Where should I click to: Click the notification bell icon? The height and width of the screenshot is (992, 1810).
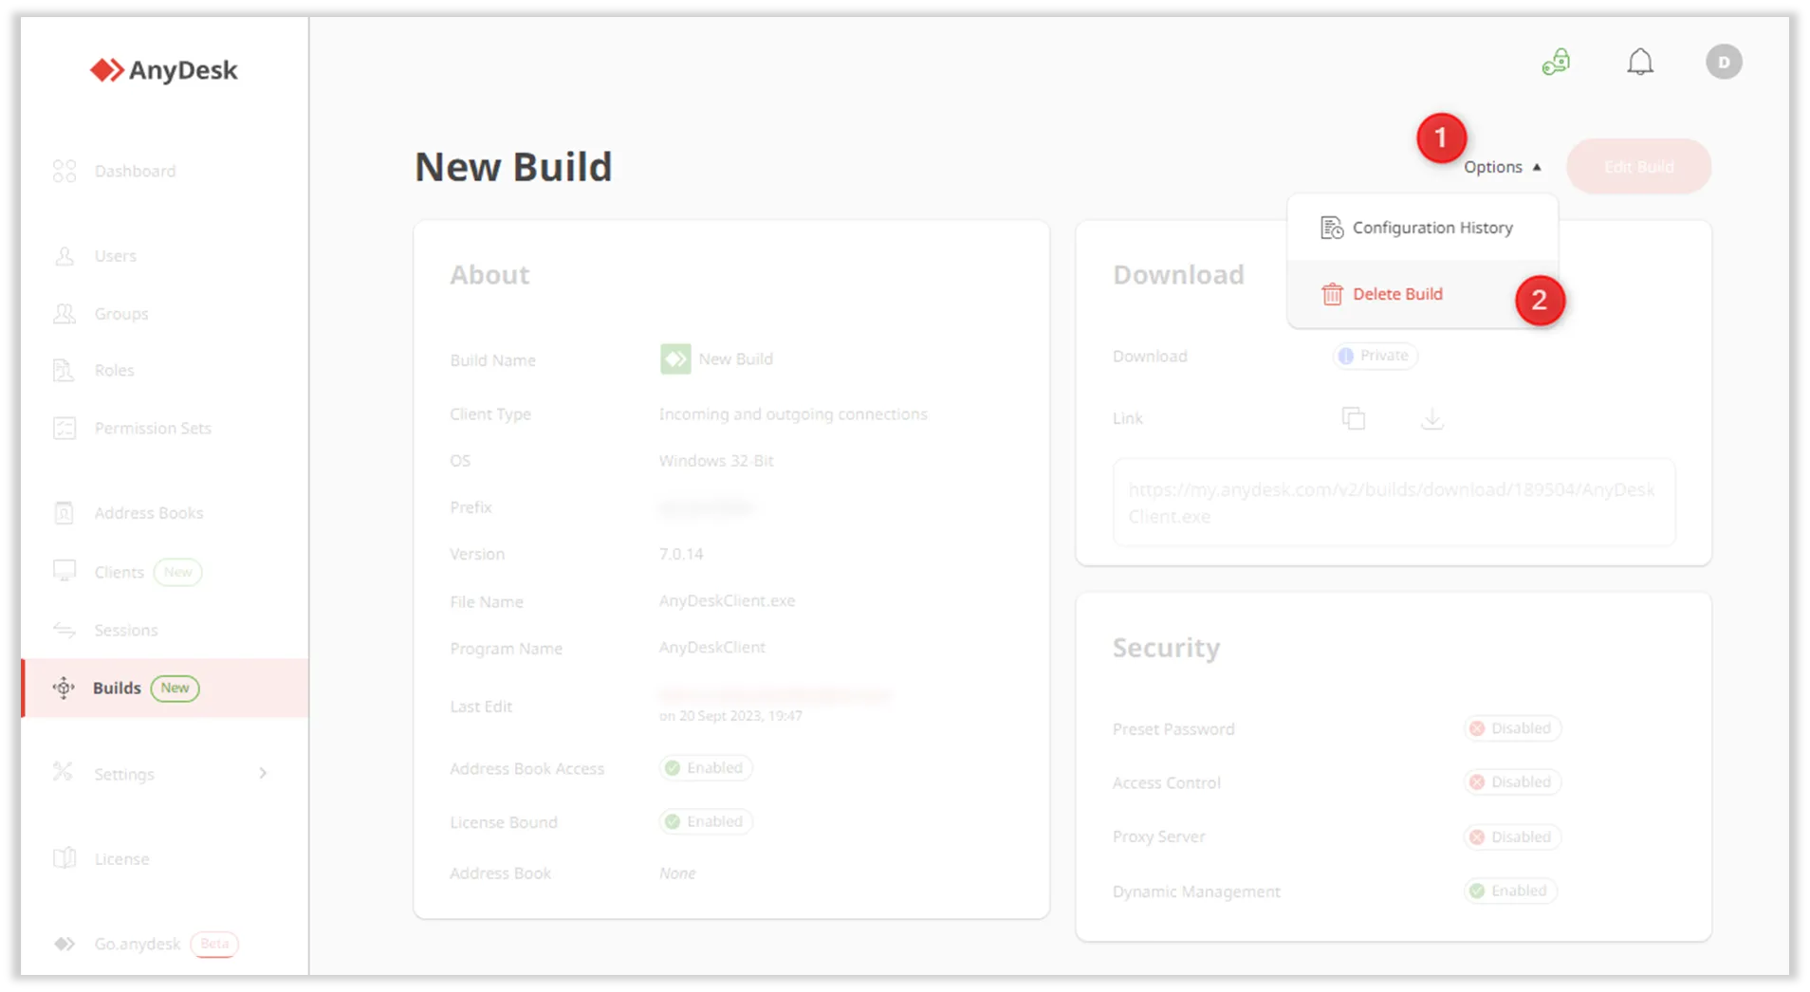pos(1640,63)
